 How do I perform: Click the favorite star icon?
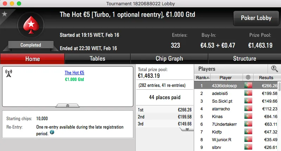[x=5, y=14]
